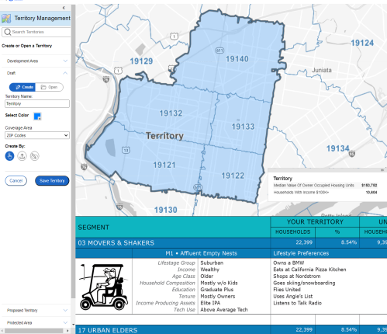Edit the Territory Name field
This screenshot has width=387, height=334.
pos(37,103)
